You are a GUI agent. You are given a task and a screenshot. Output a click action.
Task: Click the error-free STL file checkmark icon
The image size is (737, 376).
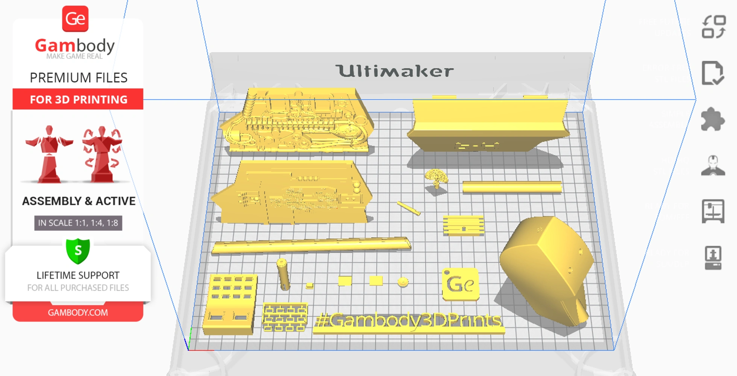pos(713,73)
